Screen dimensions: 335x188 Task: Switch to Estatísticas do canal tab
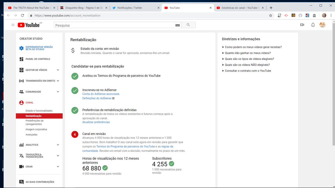[240, 8]
